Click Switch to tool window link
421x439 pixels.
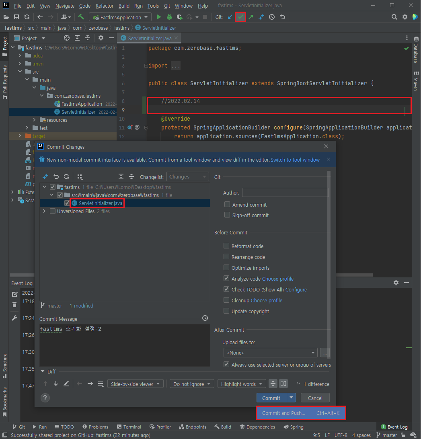[295, 160]
